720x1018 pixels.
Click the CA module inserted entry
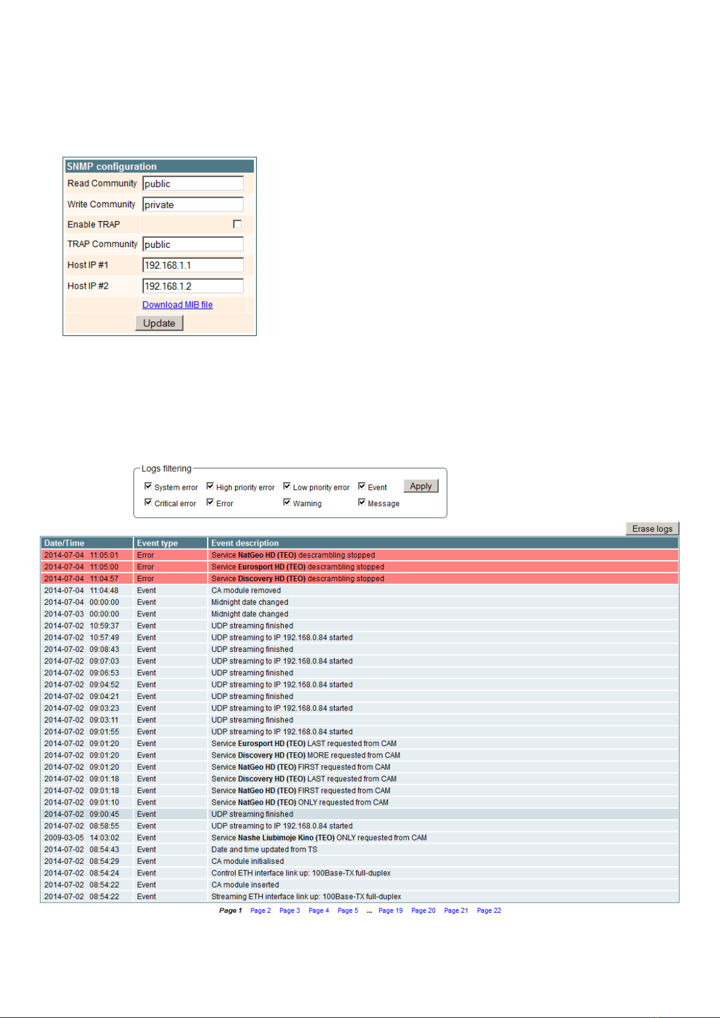point(359,885)
